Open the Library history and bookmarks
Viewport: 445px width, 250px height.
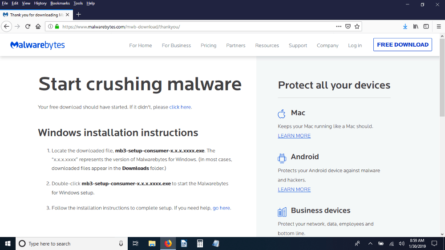pyautogui.click(x=416, y=27)
